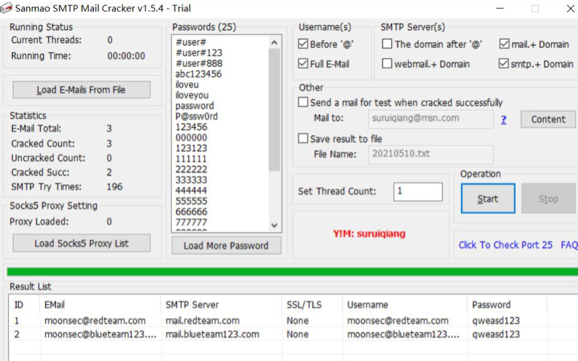578x361 pixels.
Task: Click the EMail column header
Action: coord(55,305)
